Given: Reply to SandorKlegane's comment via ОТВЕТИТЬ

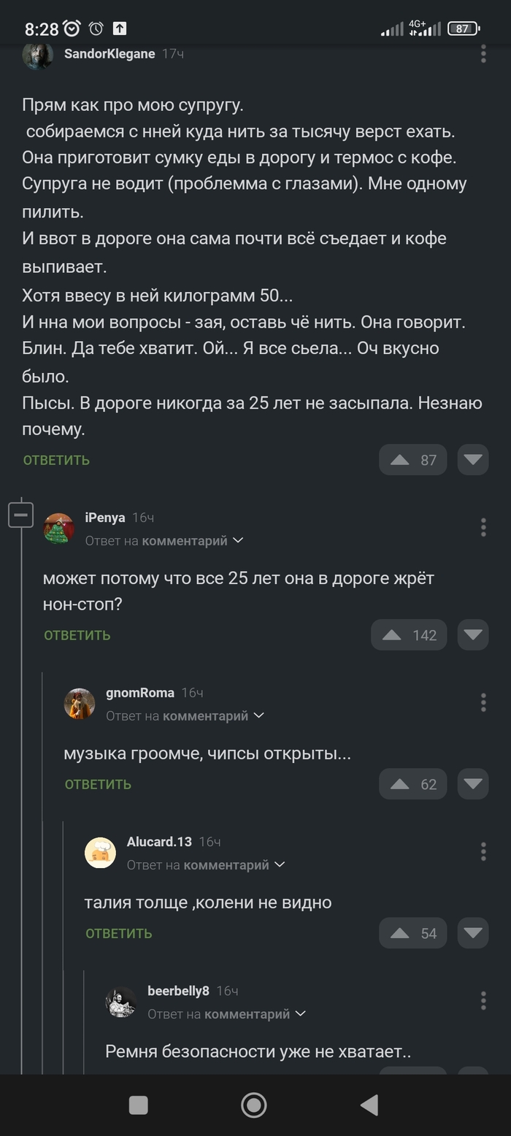Looking at the screenshot, I should click(x=56, y=460).
